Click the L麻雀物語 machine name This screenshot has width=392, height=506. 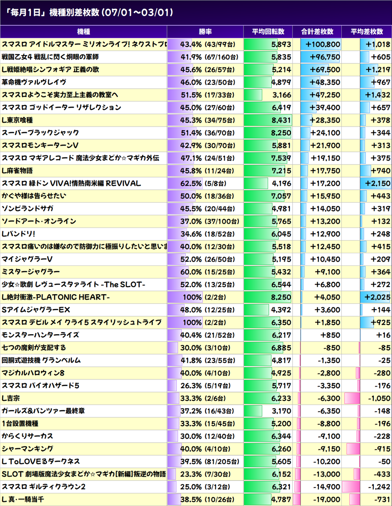click(x=17, y=171)
